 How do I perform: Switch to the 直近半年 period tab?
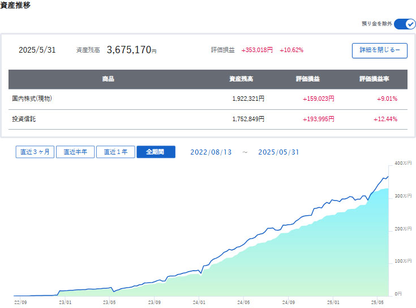[x=75, y=152]
